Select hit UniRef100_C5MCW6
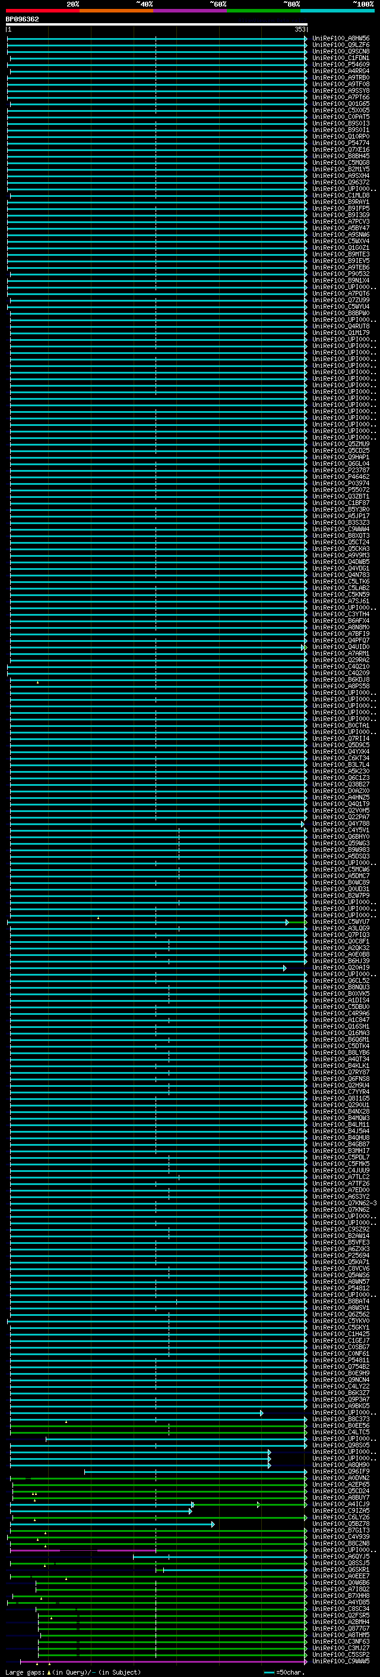 pyautogui.click(x=341, y=869)
